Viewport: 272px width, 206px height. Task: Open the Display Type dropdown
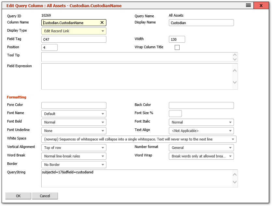(103, 31)
